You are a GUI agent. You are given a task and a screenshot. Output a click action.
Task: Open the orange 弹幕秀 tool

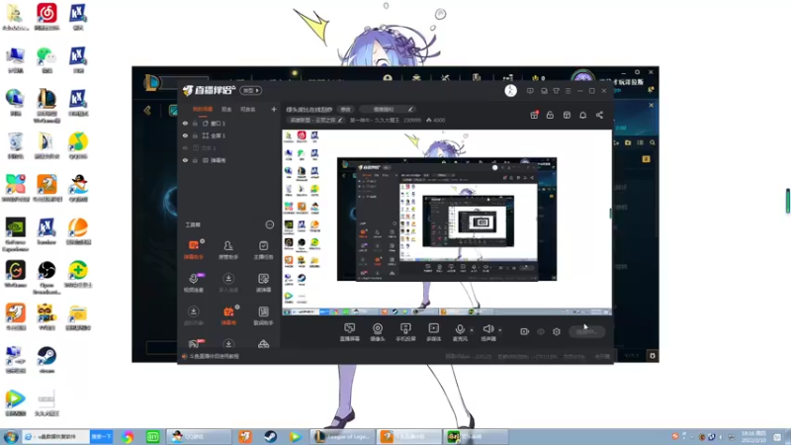(228, 315)
